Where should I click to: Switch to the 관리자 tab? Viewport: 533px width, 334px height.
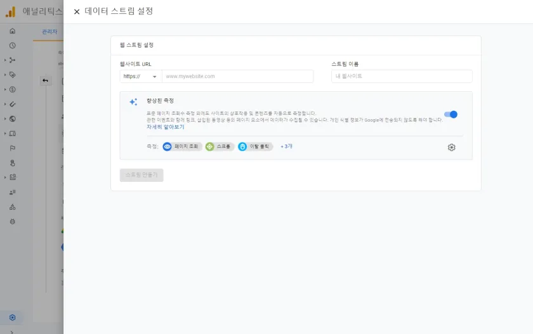click(x=49, y=32)
